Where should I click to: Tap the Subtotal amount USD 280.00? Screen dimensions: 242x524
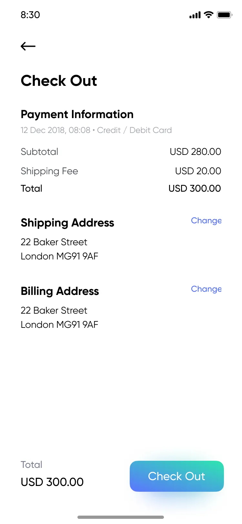[x=195, y=152]
